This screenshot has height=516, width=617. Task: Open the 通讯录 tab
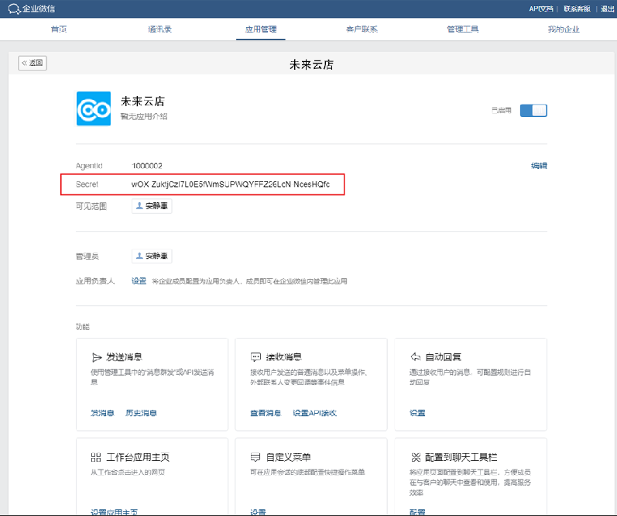point(159,29)
